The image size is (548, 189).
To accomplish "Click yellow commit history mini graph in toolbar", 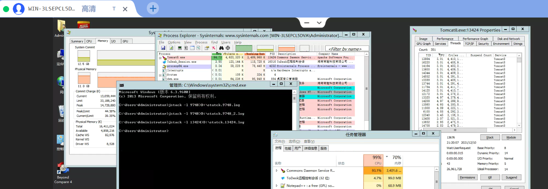I will pos(265,48).
